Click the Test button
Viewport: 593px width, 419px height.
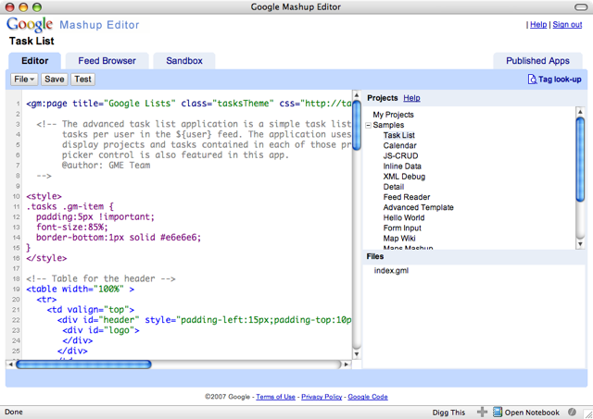[x=82, y=80]
